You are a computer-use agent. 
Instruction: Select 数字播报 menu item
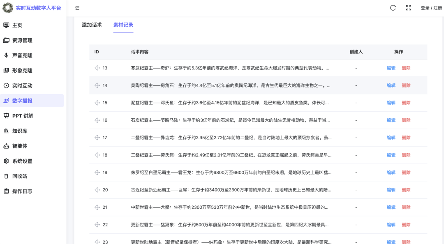pos(32,101)
